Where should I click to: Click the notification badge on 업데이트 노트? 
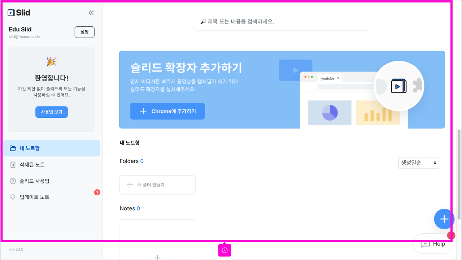pyautogui.click(x=97, y=192)
